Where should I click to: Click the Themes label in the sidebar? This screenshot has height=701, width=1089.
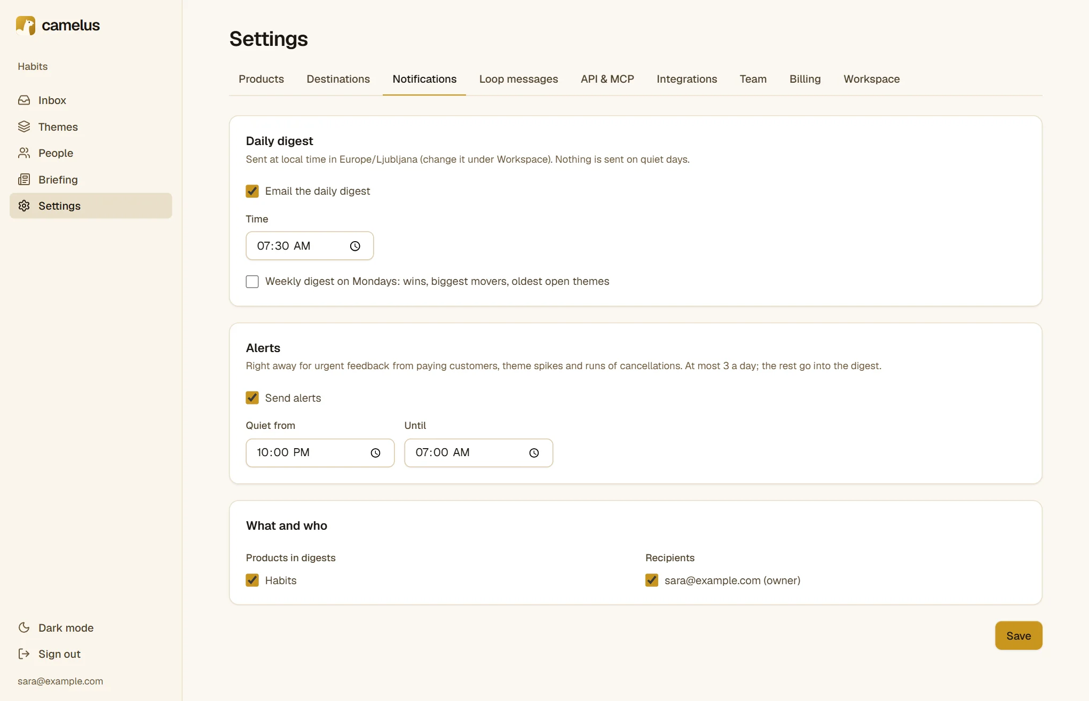pos(58,127)
